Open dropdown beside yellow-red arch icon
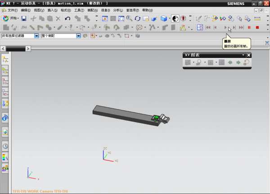Viewport: 270px width, 194px height. (189, 27)
